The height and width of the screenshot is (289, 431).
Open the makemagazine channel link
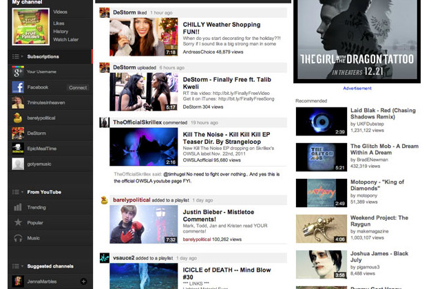tap(372, 231)
